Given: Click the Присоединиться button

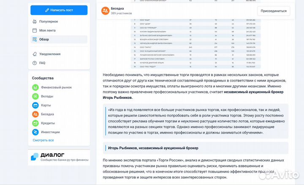Looking at the screenshot, I should (x=274, y=11).
